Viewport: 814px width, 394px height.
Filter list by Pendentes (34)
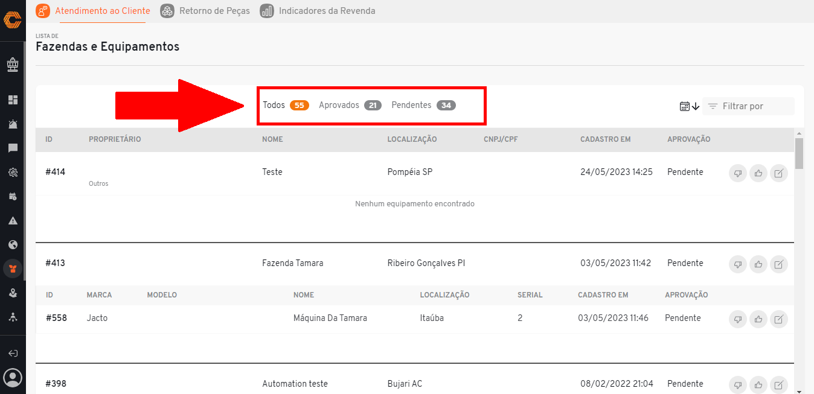[423, 105]
